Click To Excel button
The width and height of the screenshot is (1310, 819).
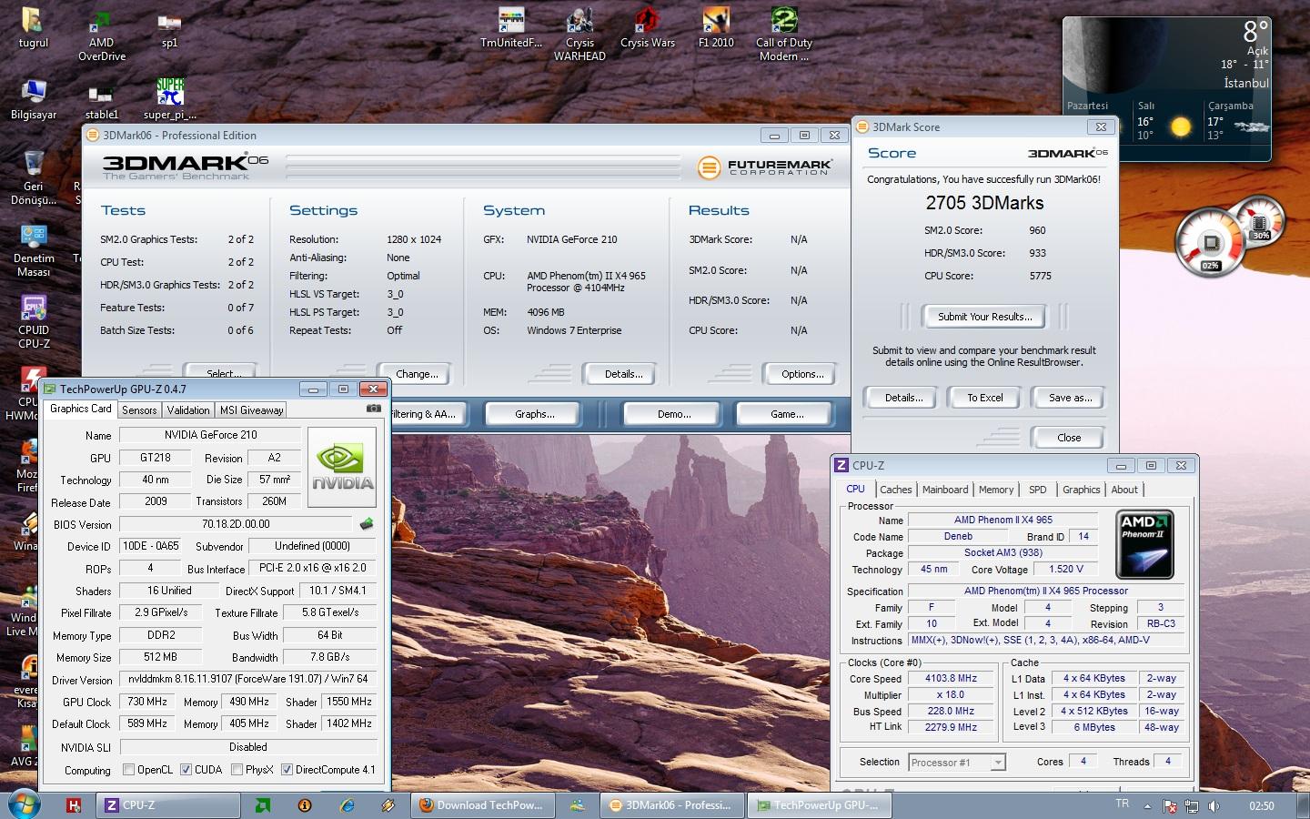(984, 398)
